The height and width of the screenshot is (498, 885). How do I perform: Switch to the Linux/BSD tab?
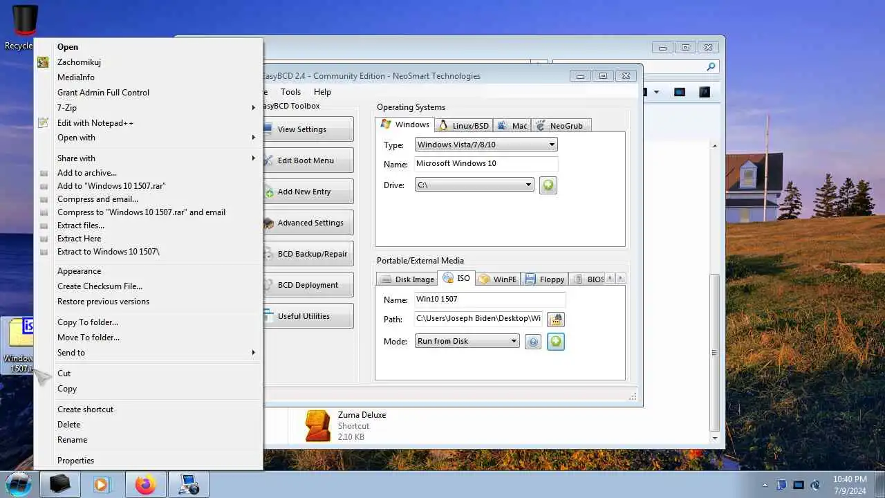click(x=463, y=126)
